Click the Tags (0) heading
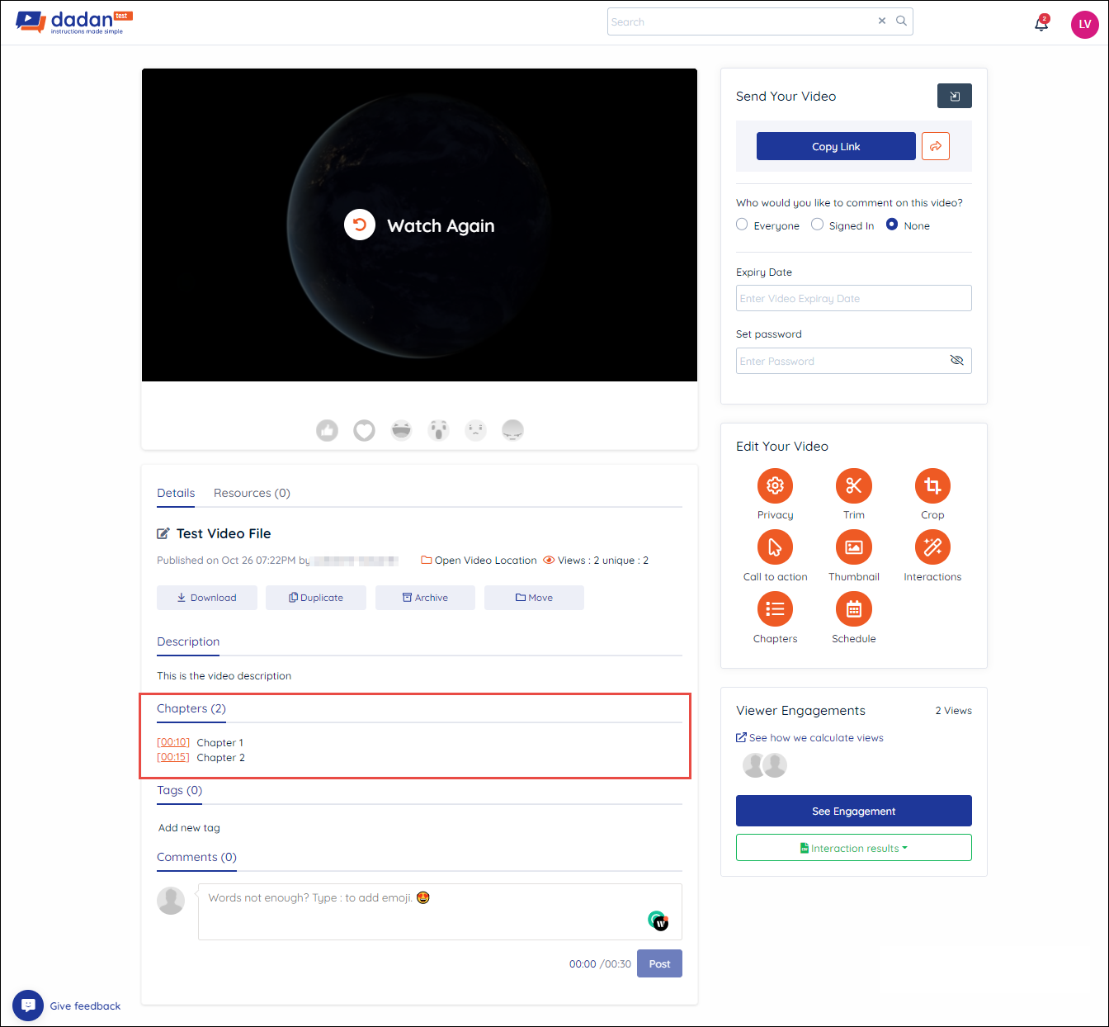Viewport: 1109px width, 1027px height. pyautogui.click(x=180, y=790)
